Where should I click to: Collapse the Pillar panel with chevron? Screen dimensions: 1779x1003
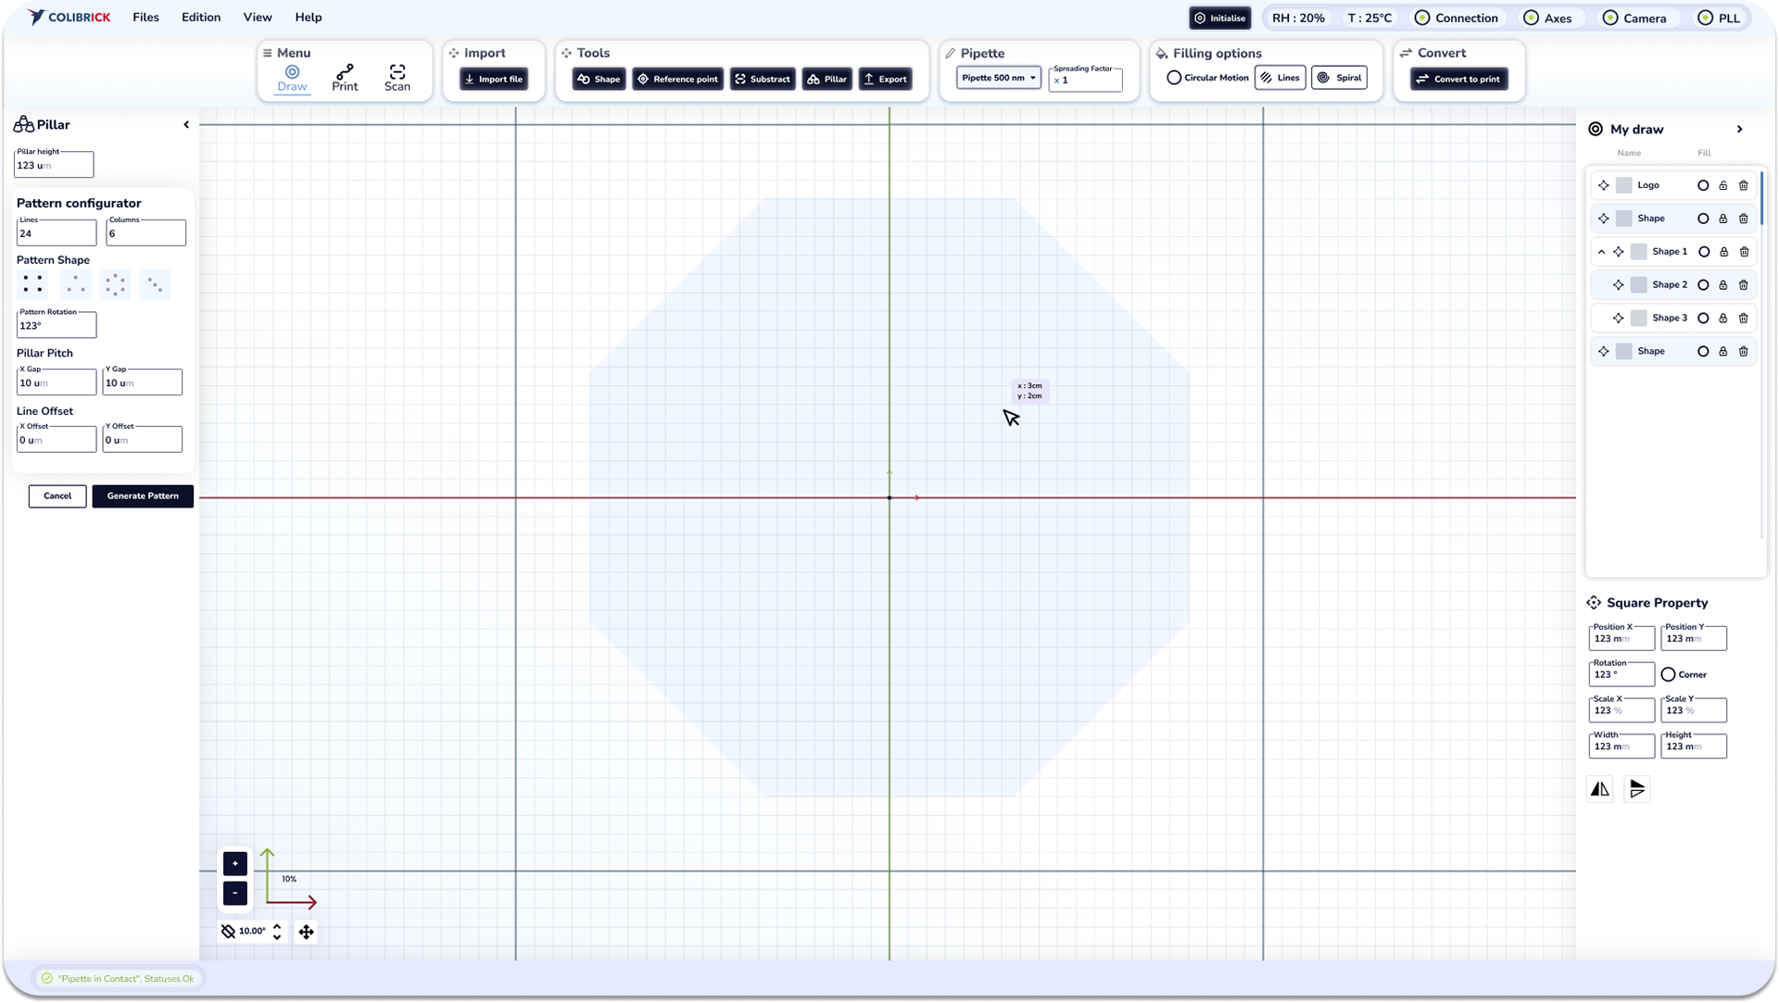(186, 125)
